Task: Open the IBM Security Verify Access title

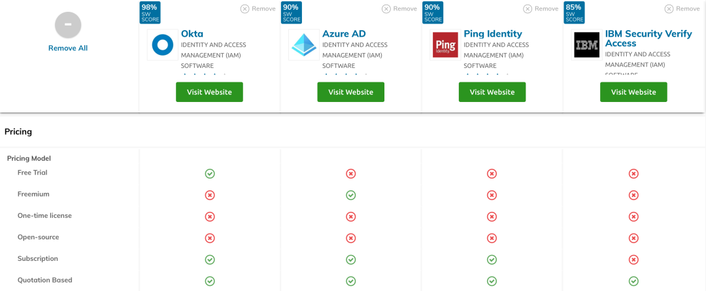Action: (648, 39)
